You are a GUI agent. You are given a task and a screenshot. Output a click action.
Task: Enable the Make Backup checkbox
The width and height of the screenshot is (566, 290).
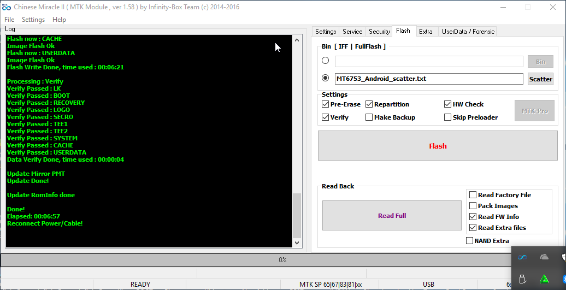pyautogui.click(x=369, y=117)
